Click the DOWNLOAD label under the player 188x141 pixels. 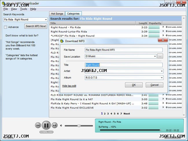pyautogui.click(x=46, y=132)
